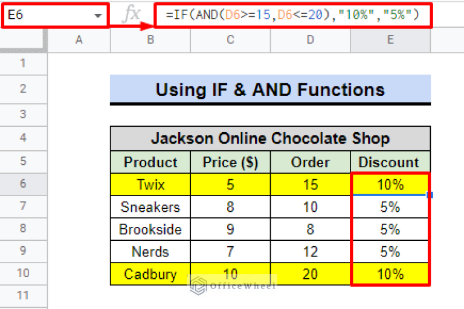Select the Discount column header cell
This screenshot has width=464, height=309.
click(390, 162)
